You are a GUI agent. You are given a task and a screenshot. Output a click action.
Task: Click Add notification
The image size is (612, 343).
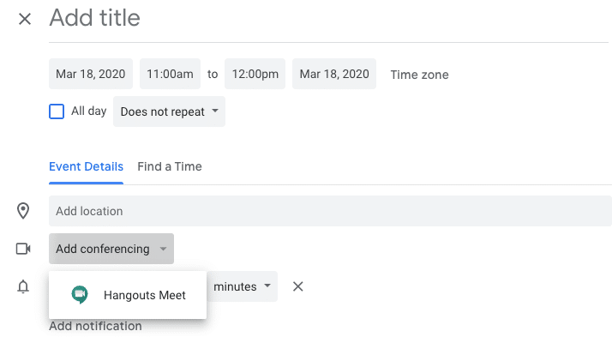click(95, 326)
